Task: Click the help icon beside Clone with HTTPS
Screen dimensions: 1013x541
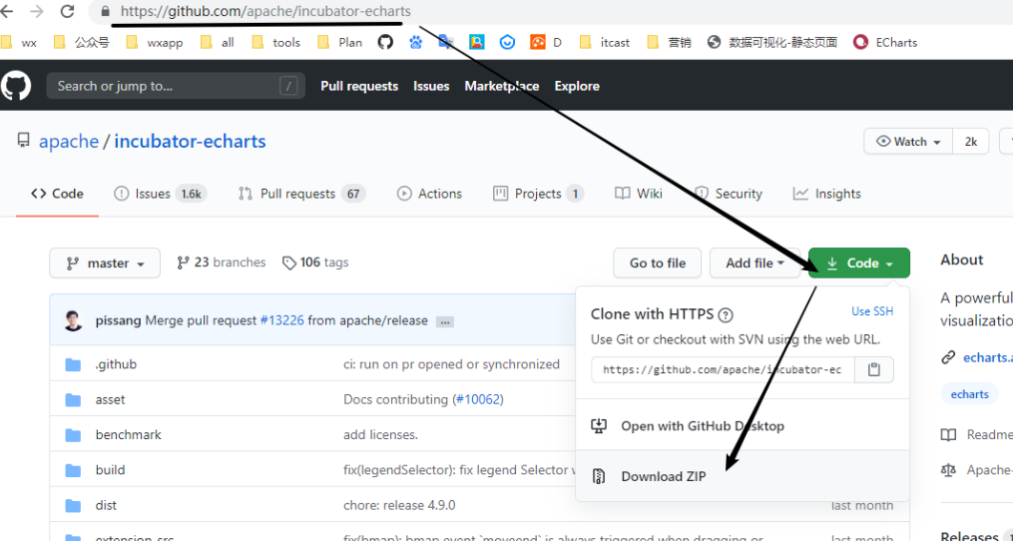Action: [726, 314]
